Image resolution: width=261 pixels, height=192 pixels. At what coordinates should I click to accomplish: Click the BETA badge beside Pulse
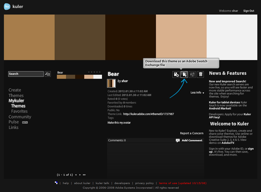(x=25, y=122)
